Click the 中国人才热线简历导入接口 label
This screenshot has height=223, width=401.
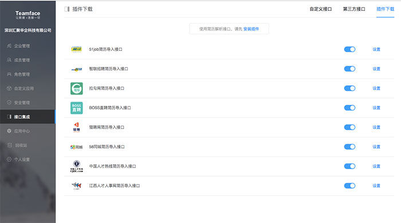112,166
